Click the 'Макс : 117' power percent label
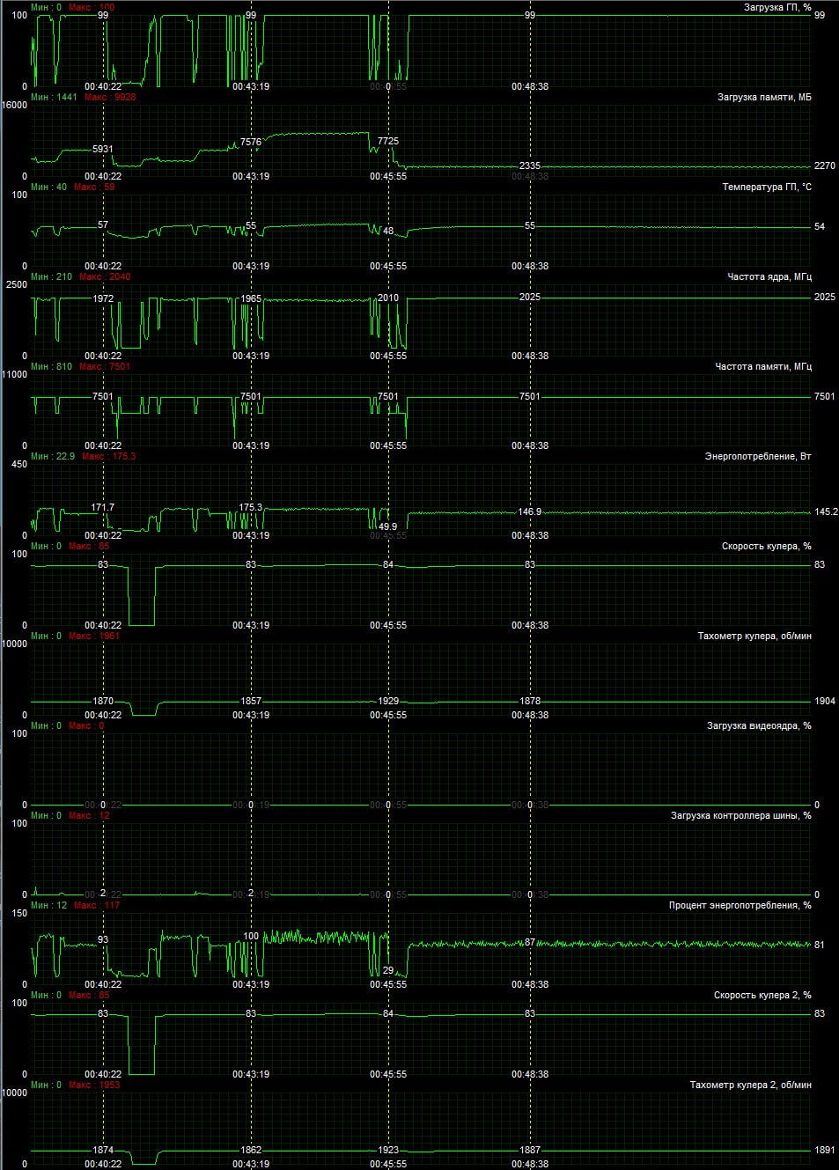The image size is (839, 1170). (97, 905)
